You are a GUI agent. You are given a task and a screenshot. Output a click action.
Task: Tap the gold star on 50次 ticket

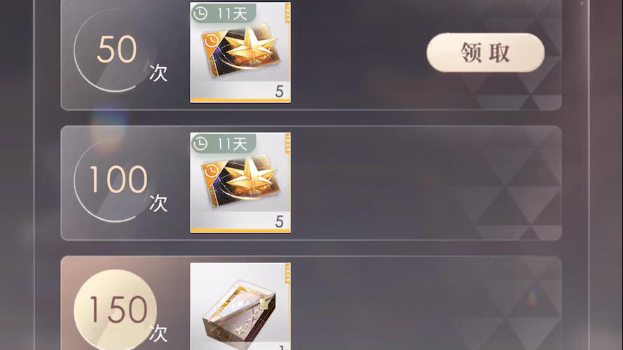click(x=252, y=47)
